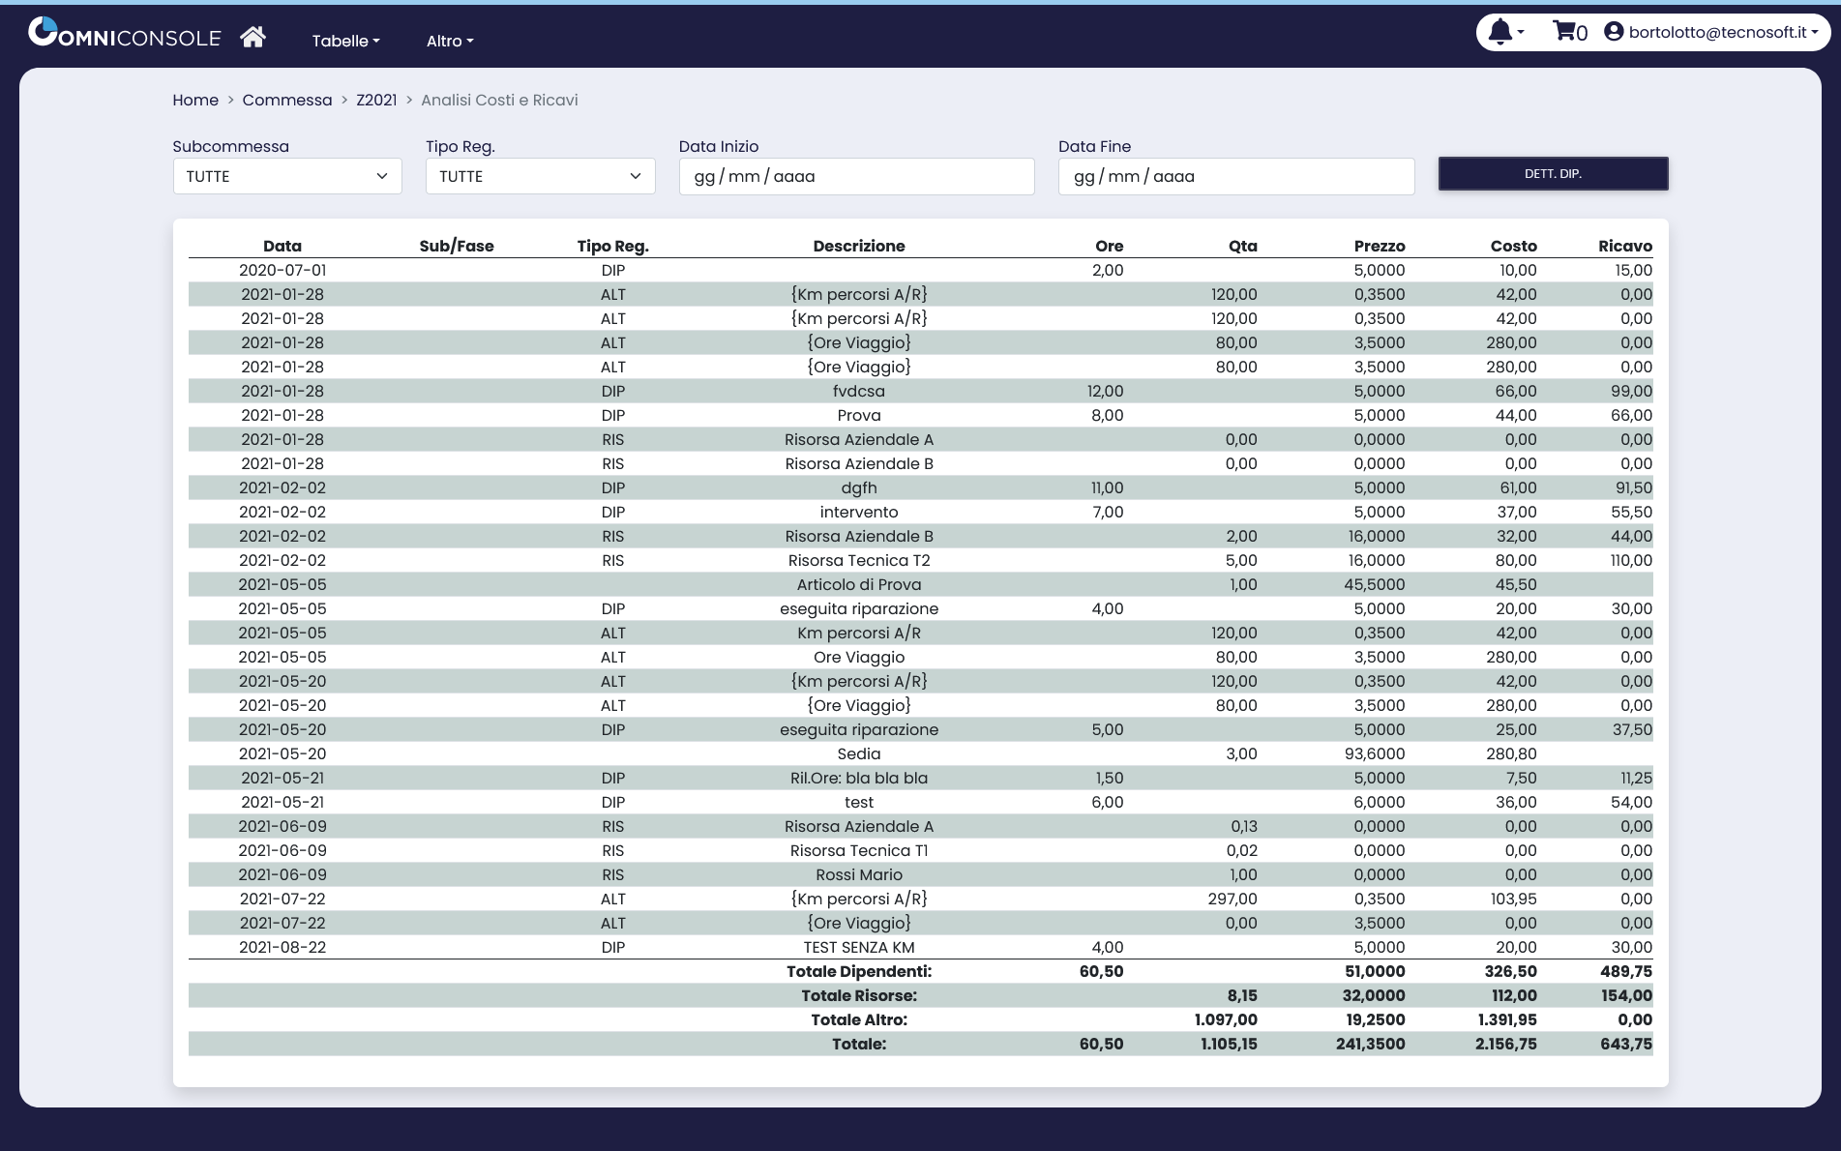1841x1151 pixels.
Task: Expand the Tipo Reg. dropdown
Action: [x=540, y=176]
